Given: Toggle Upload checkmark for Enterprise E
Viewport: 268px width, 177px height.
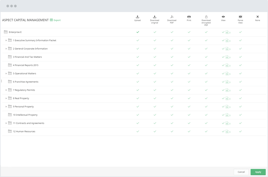Looking at the screenshot, I should point(138,32).
